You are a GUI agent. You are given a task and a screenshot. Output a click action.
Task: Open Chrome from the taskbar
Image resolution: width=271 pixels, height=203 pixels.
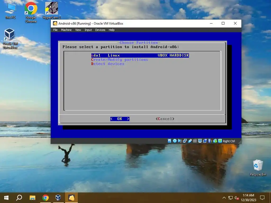tap(46, 198)
